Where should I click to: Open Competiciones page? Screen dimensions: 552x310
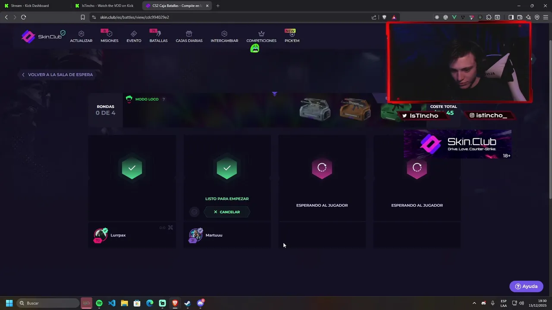point(261,37)
